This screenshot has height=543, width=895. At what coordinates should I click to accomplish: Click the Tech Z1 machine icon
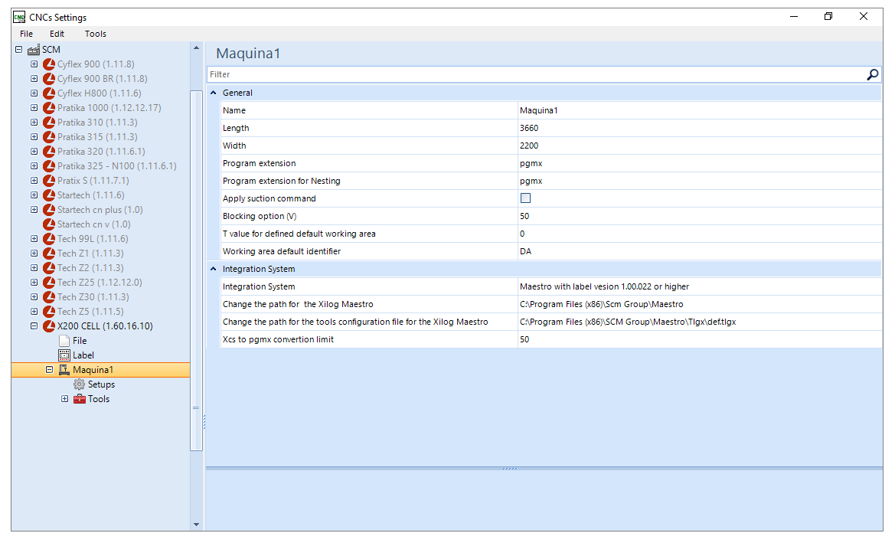click(49, 254)
